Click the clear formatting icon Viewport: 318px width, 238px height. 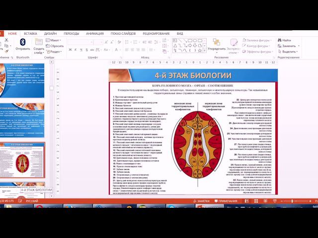click(119, 42)
